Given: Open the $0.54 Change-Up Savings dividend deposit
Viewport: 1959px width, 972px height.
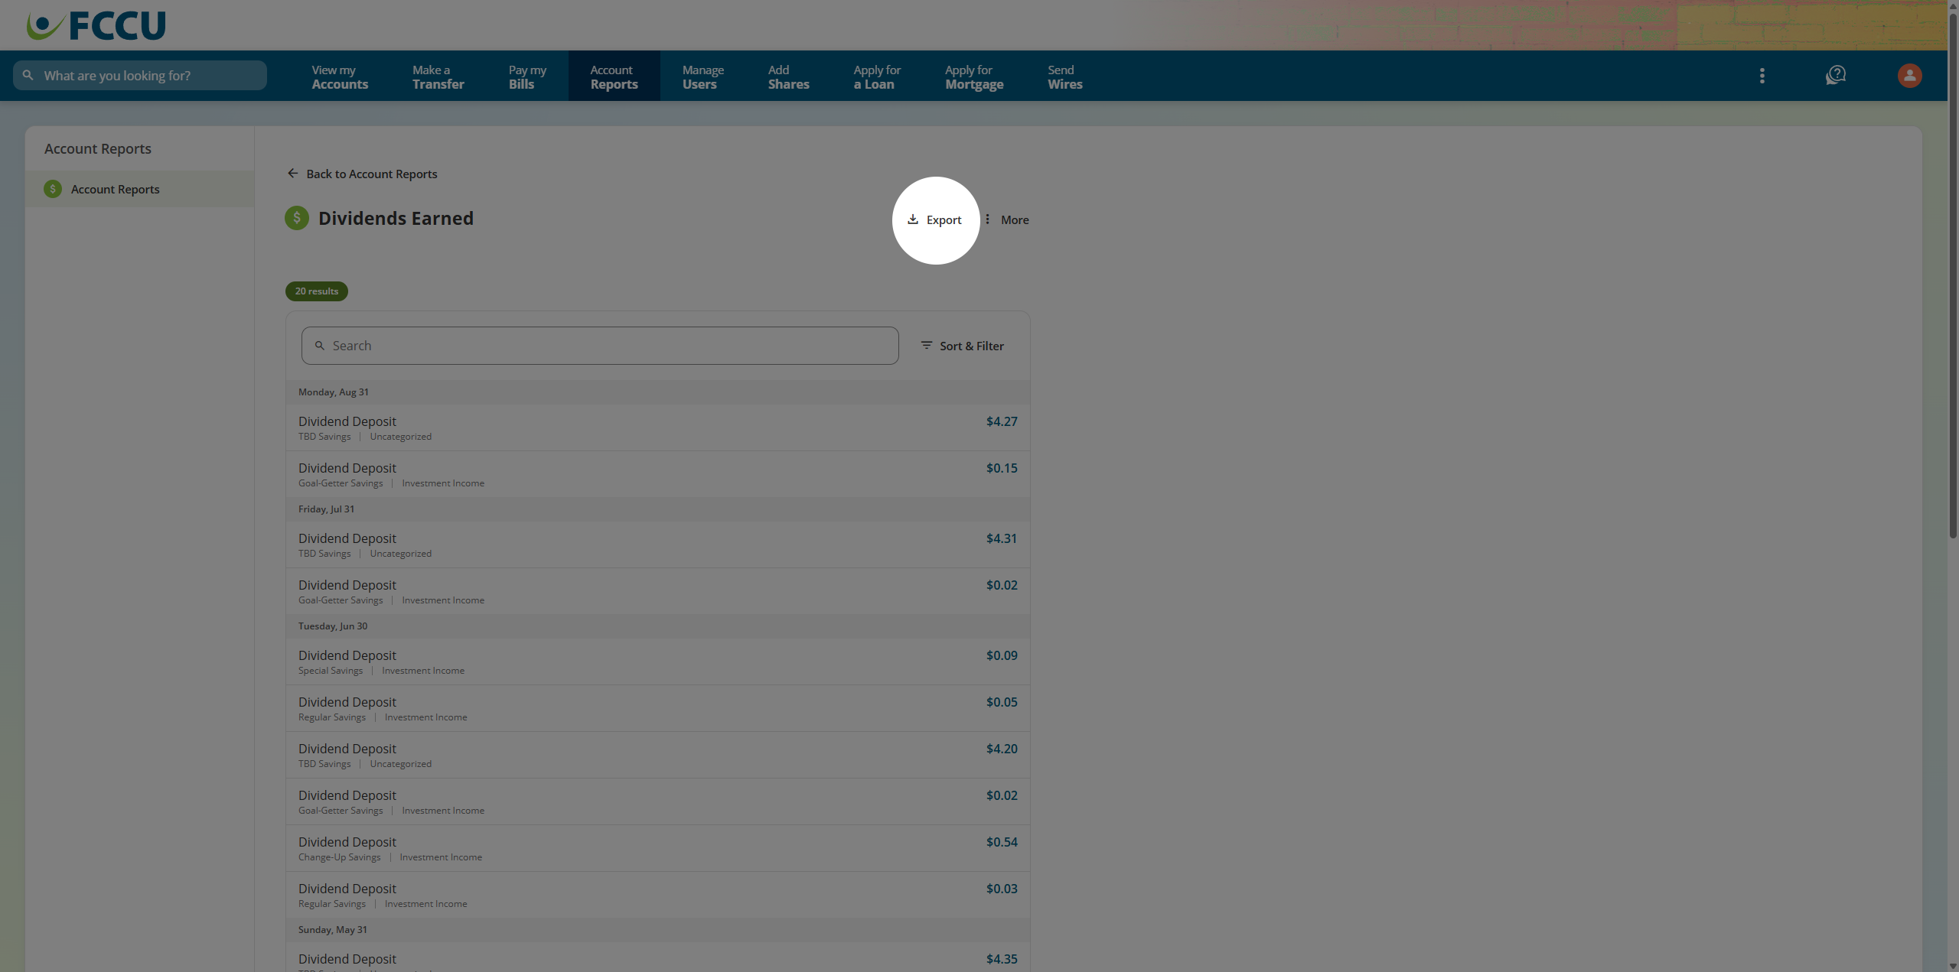Looking at the screenshot, I should click(657, 848).
